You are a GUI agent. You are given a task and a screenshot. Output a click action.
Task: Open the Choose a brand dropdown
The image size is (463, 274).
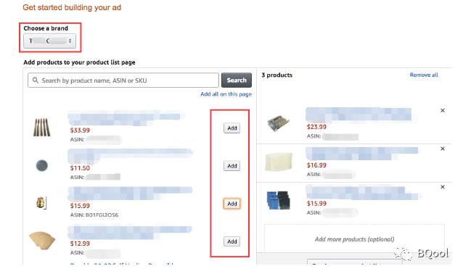[x=49, y=41]
